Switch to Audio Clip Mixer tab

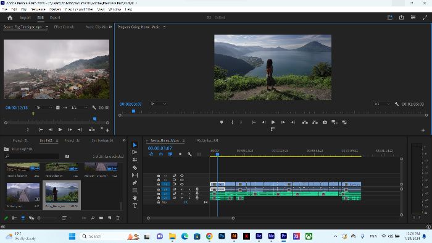pos(96,27)
